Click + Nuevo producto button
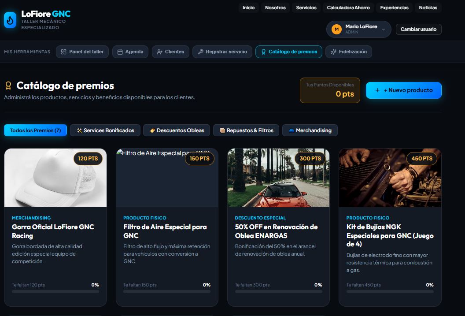 (404, 90)
